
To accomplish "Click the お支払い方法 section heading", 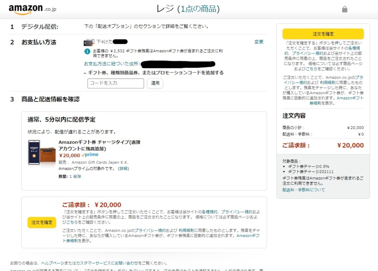I will [39, 42].
